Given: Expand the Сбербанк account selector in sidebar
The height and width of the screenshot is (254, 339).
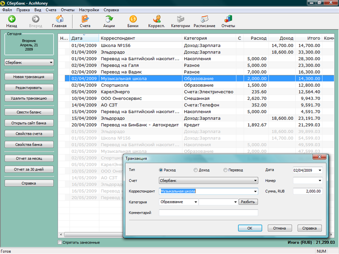Looking at the screenshot, I should (51, 63).
